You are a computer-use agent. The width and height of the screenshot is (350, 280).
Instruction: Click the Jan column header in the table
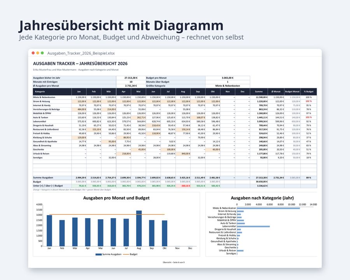79,91
